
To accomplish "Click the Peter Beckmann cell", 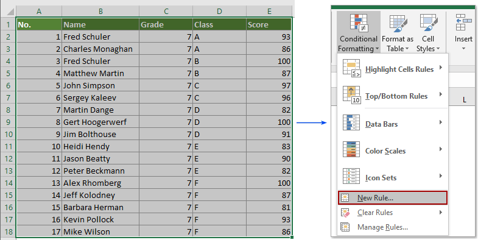I will (x=100, y=171).
